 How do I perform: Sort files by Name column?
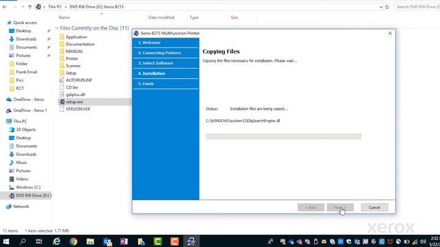pos(64,17)
